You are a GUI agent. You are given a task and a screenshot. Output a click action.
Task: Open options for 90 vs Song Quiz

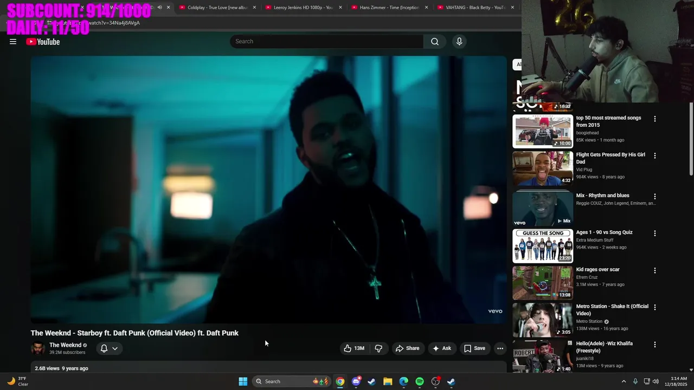click(654, 233)
